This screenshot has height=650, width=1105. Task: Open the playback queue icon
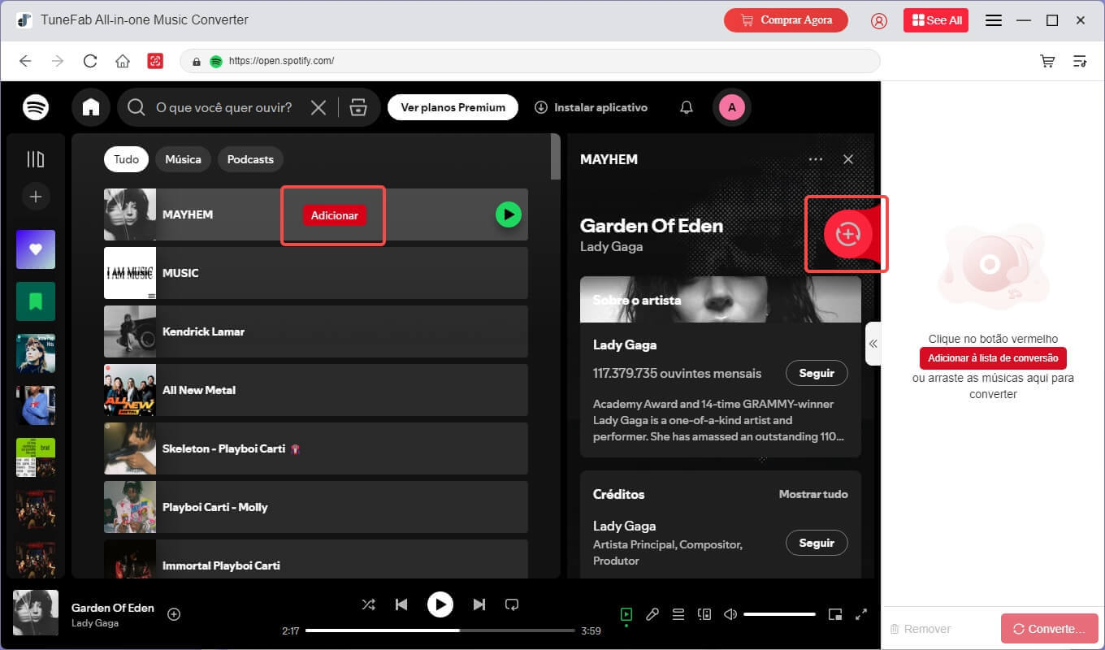678,615
